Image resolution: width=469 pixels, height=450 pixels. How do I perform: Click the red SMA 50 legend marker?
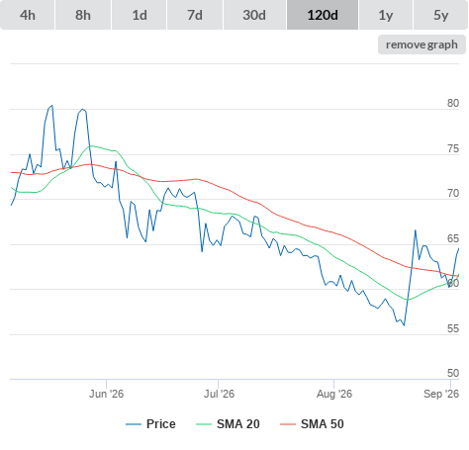coord(288,424)
